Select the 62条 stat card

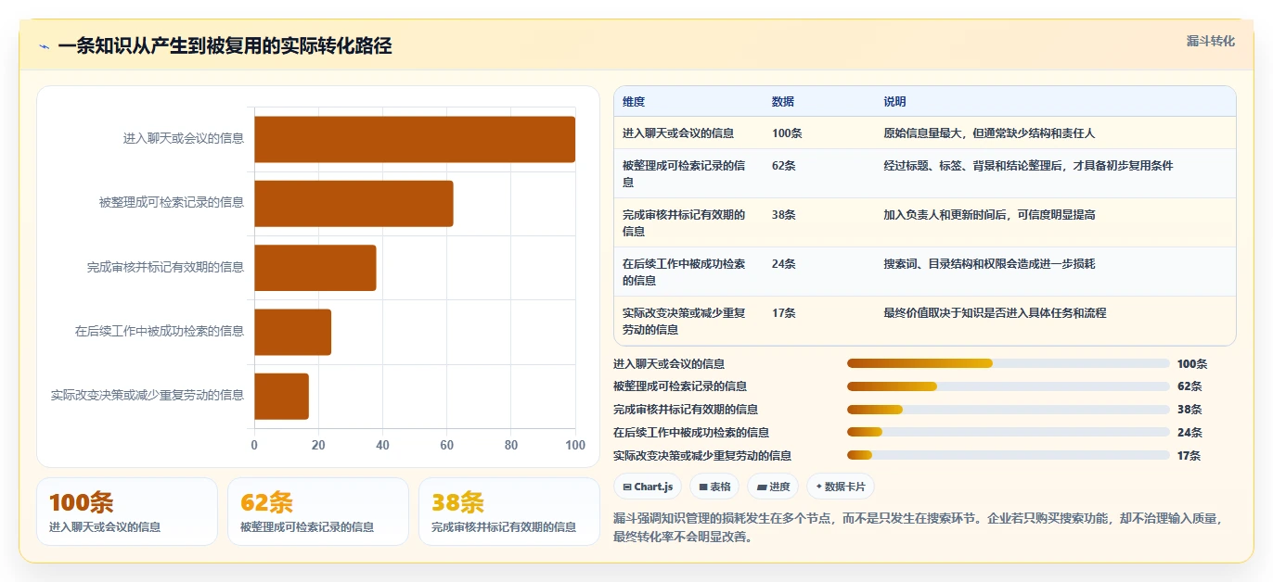coord(317,512)
